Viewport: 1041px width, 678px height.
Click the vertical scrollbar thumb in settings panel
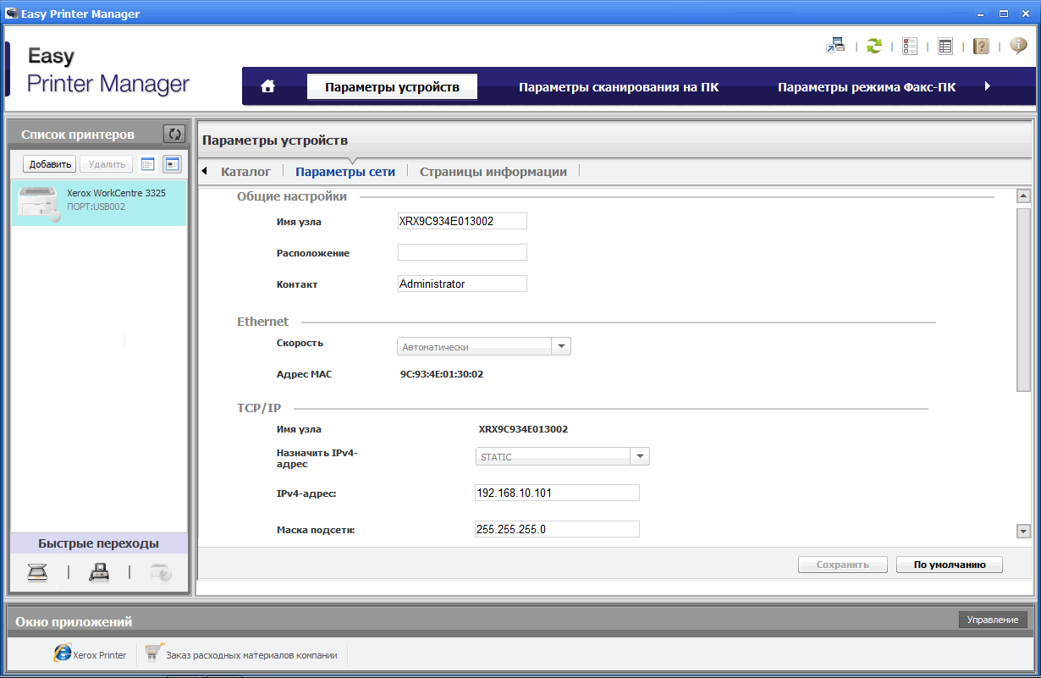coord(1023,299)
